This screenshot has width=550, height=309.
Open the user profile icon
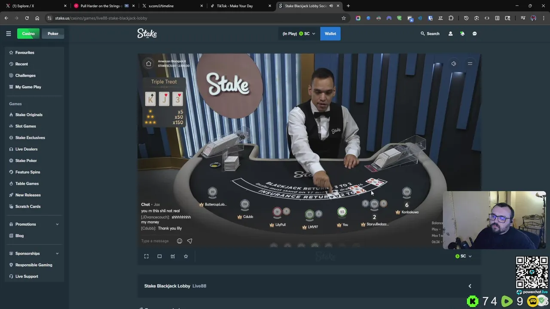click(450, 33)
